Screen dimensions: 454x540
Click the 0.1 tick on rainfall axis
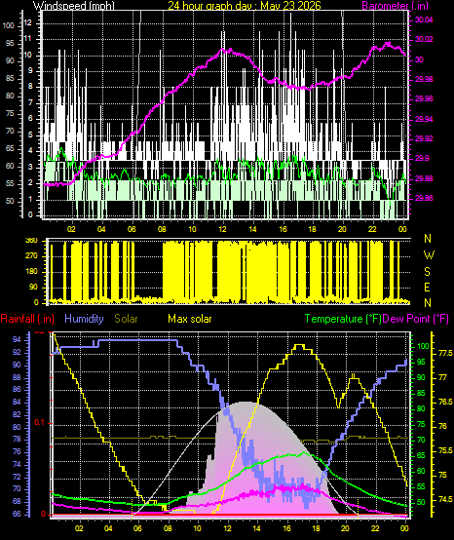[x=40, y=423]
